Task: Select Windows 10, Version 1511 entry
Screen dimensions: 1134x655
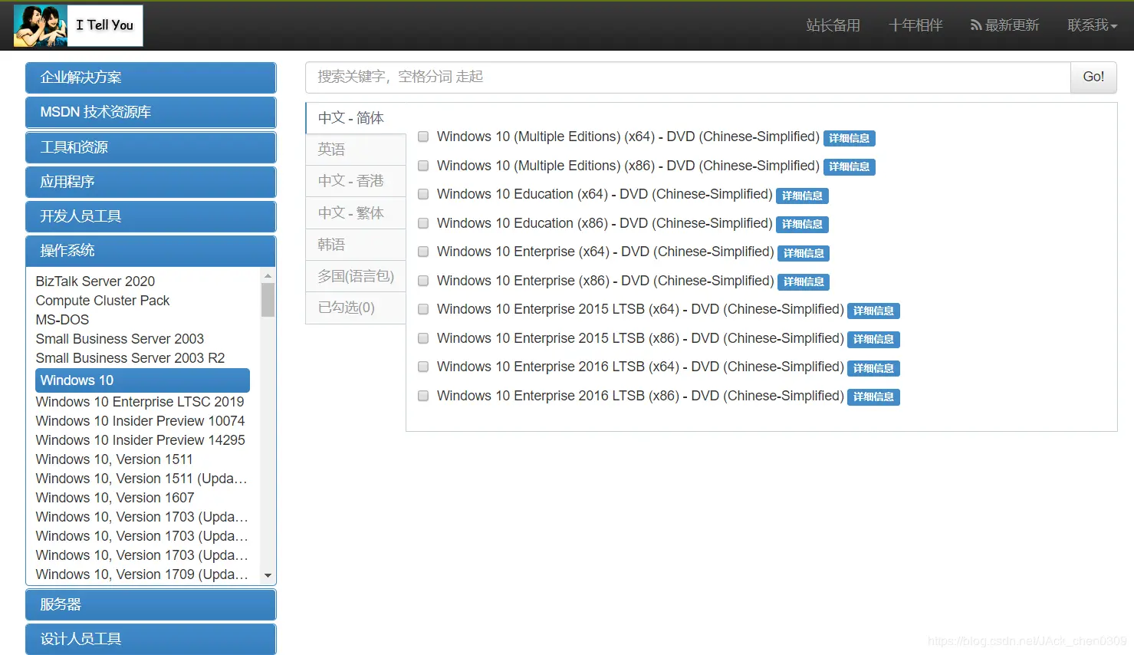Action: pyautogui.click(x=114, y=459)
